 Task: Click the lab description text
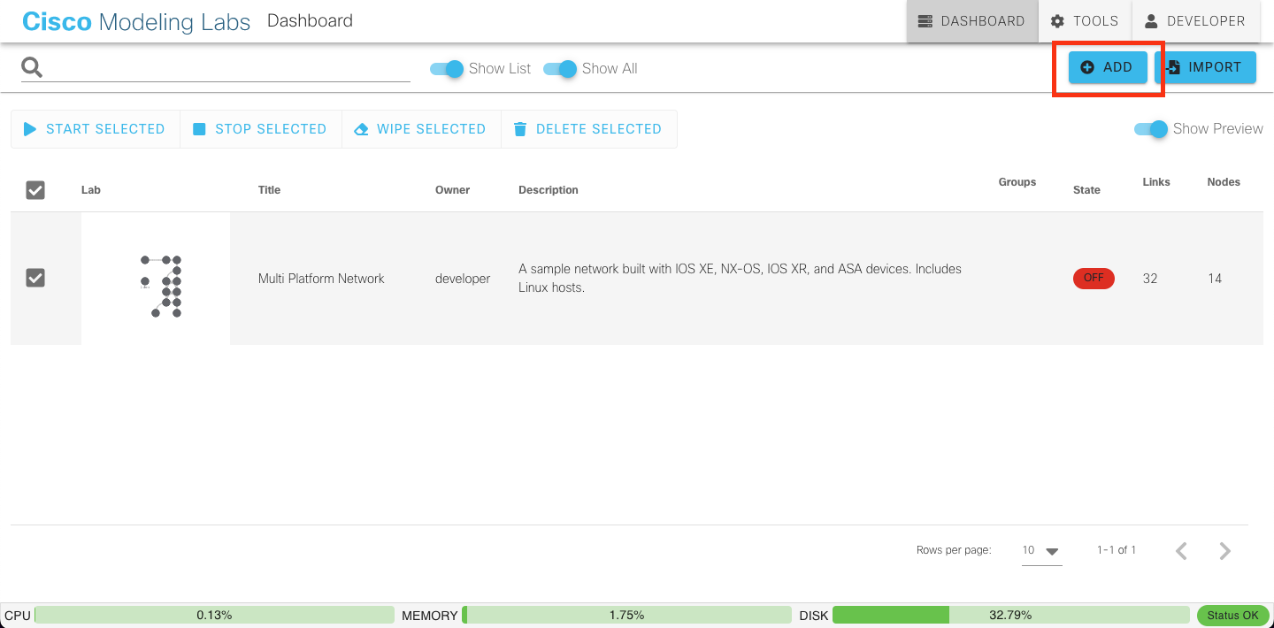click(x=740, y=278)
